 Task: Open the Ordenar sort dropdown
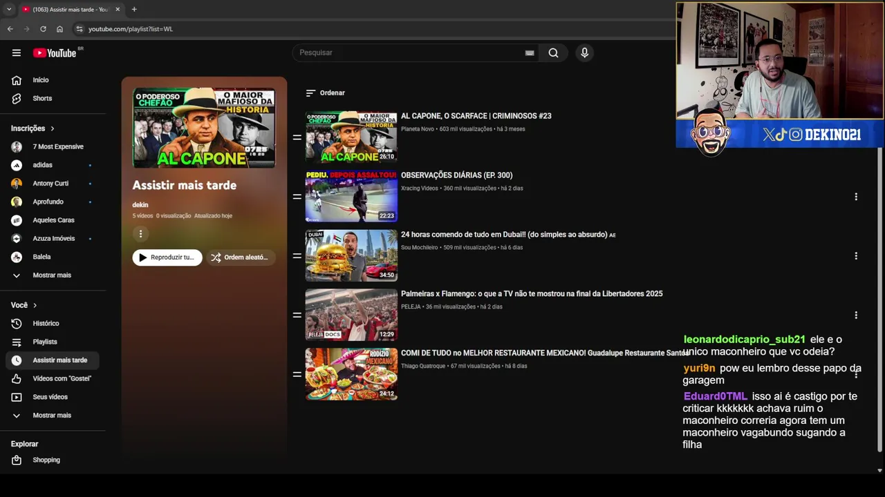coord(325,92)
